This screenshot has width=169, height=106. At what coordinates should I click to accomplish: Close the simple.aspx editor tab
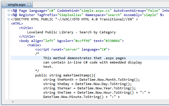[x=29, y=4]
